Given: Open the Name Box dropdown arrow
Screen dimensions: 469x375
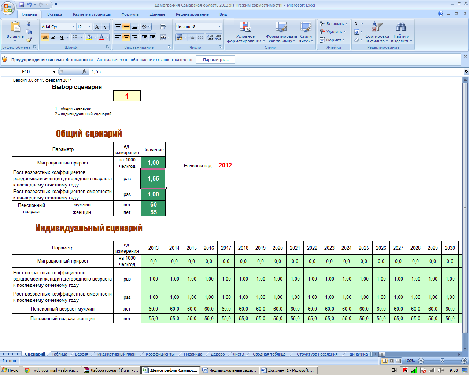Looking at the screenshot, I should coord(54,72).
